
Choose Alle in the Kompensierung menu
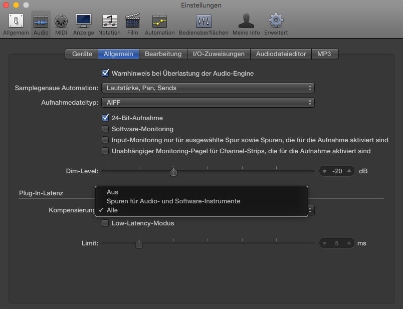click(201, 210)
